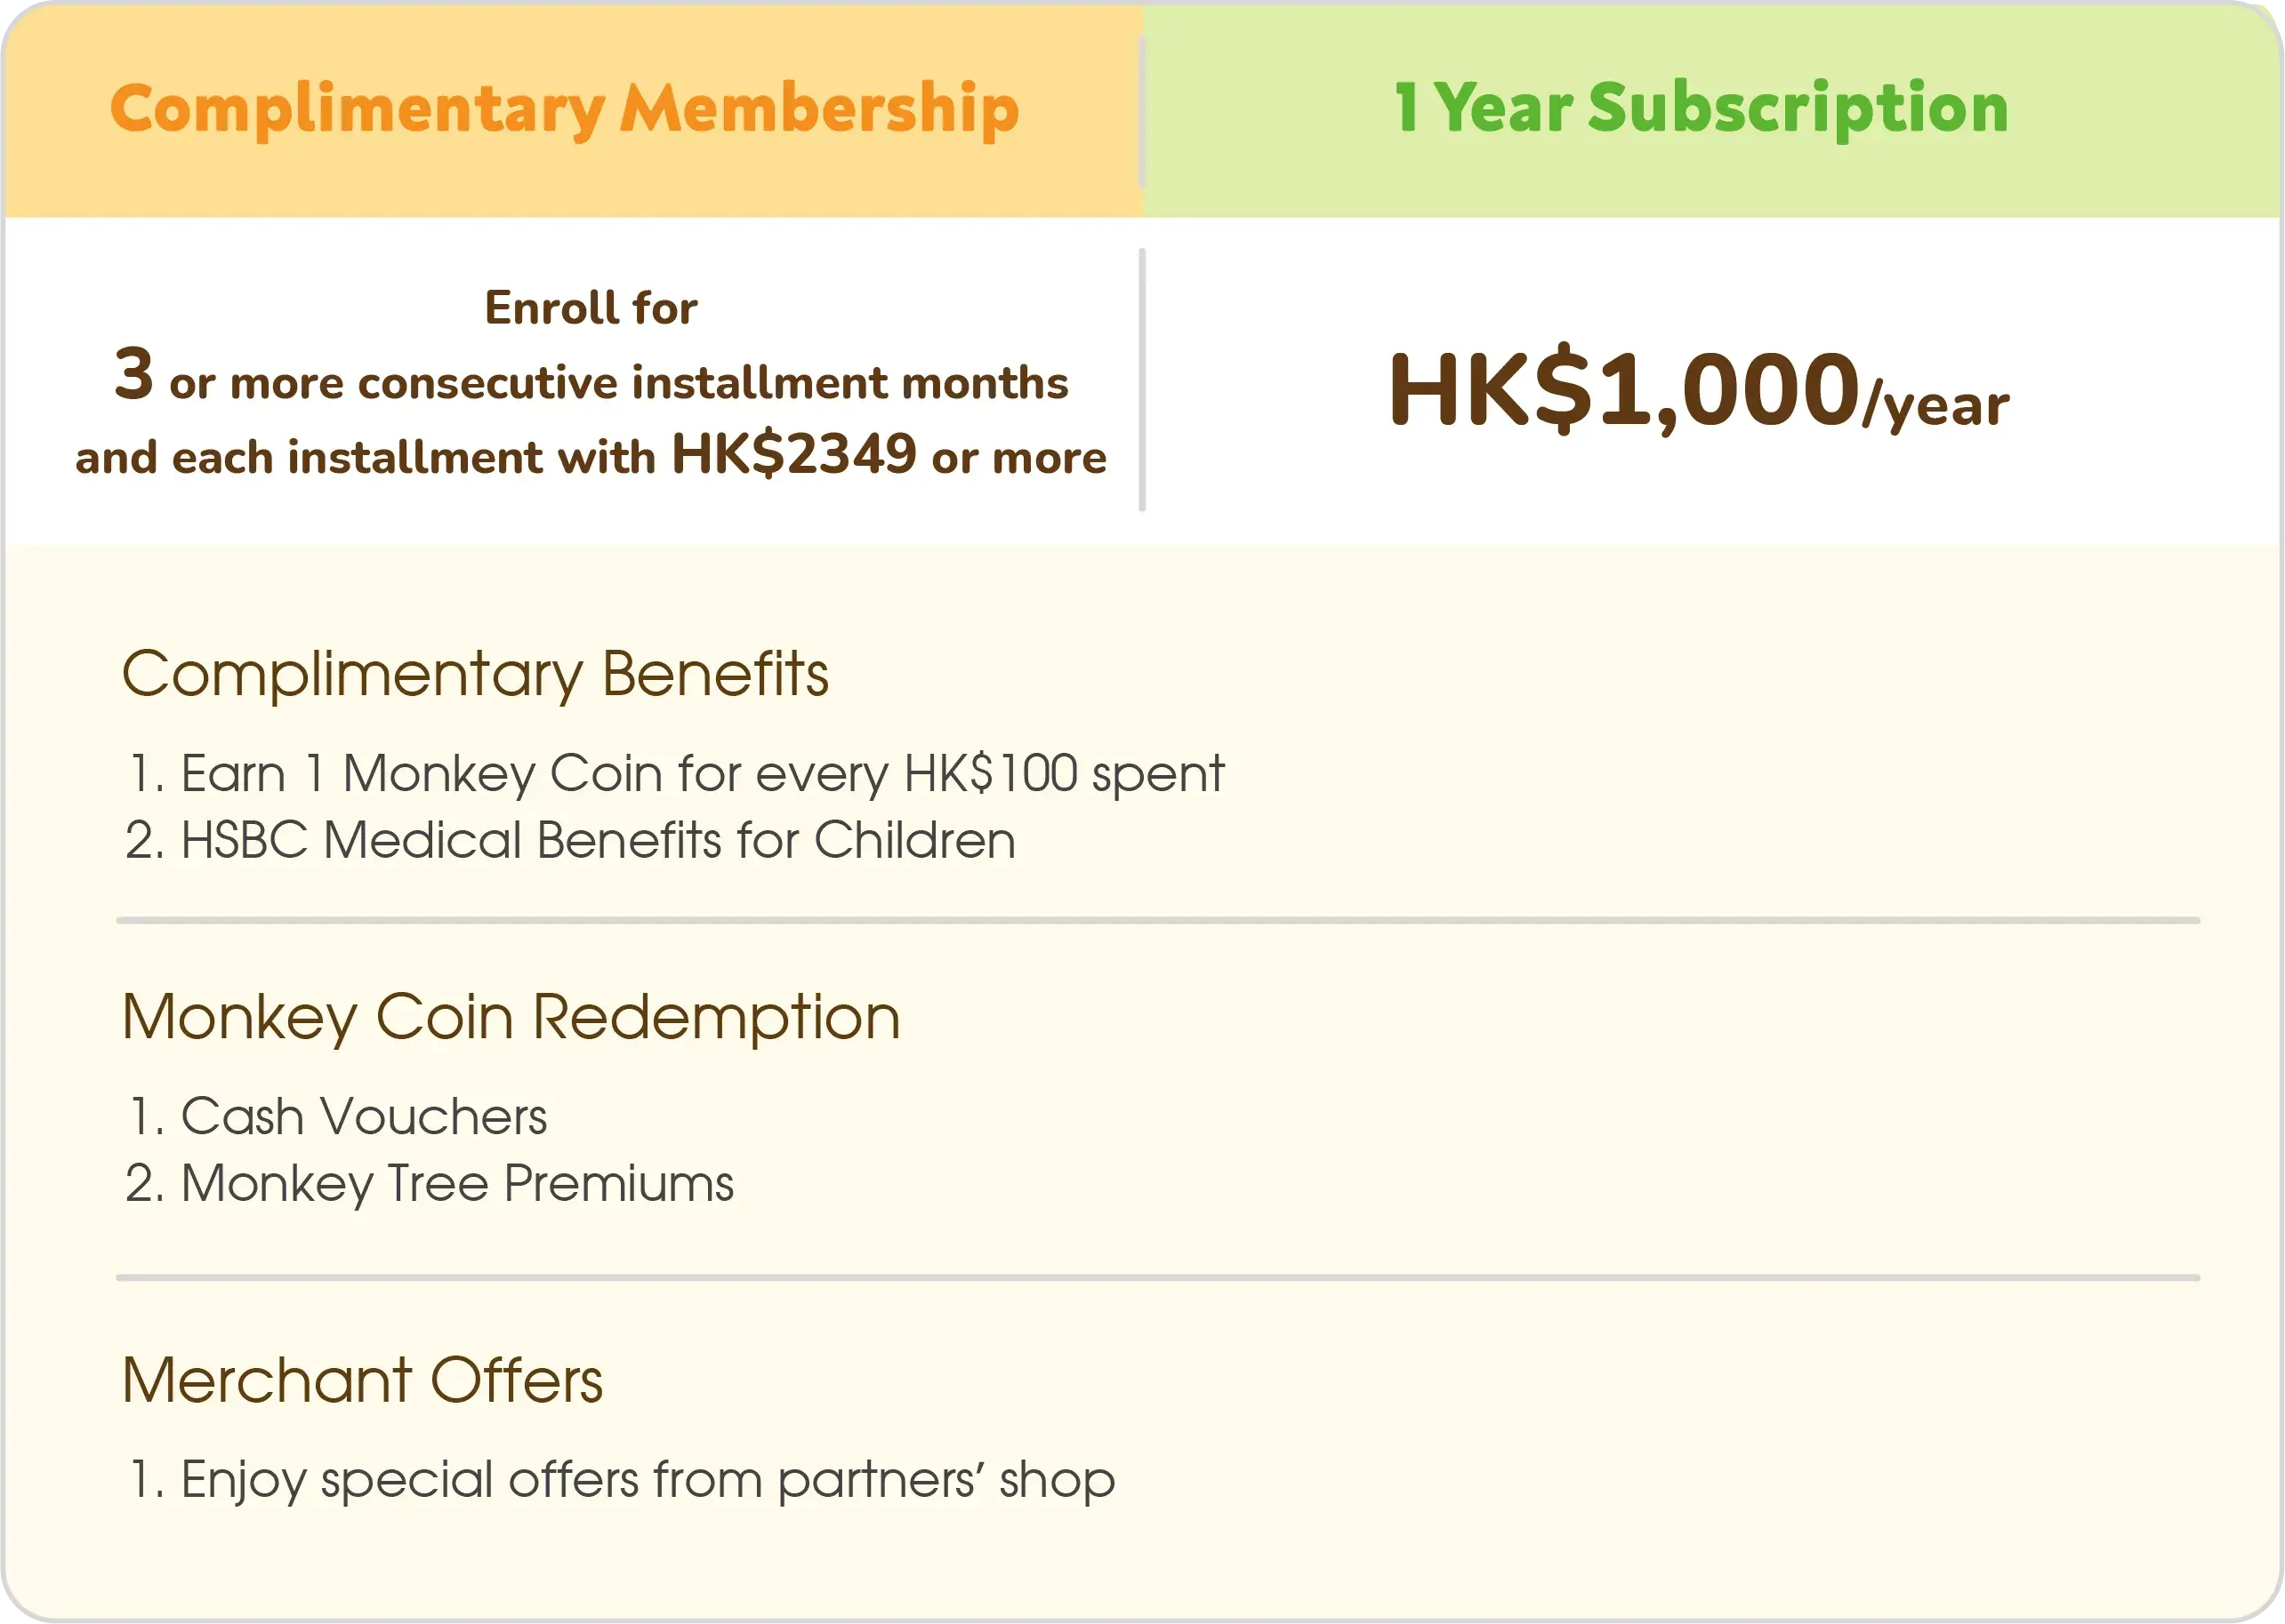Select the Complimentary Membership tab header
Viewport: 2285px width, 1624px height.
coord(572,110)
